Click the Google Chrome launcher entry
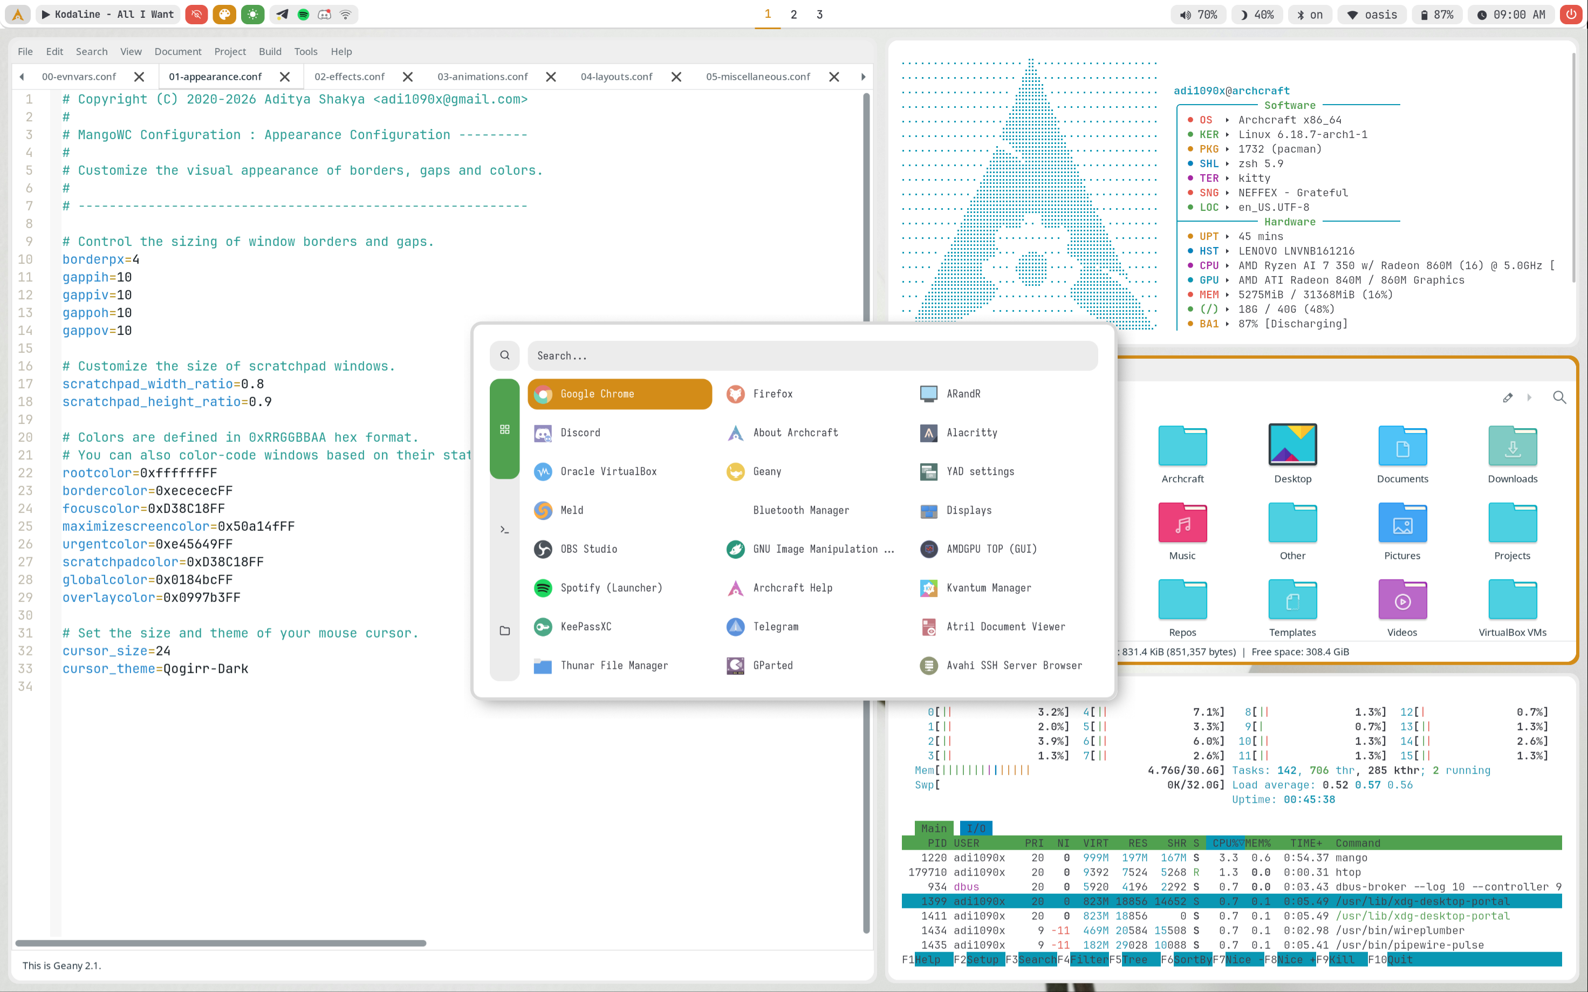This screenshot has width=1588, height=992. [619, 394]
